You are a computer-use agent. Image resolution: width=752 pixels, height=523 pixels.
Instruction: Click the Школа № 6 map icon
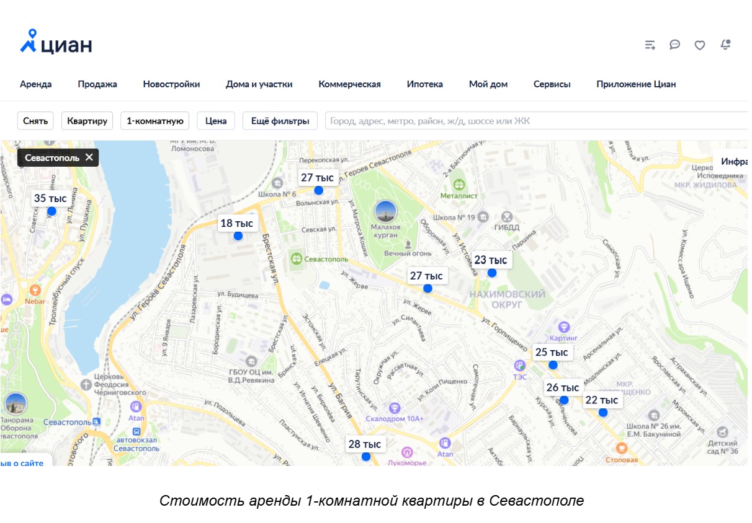tap(277, 182)
